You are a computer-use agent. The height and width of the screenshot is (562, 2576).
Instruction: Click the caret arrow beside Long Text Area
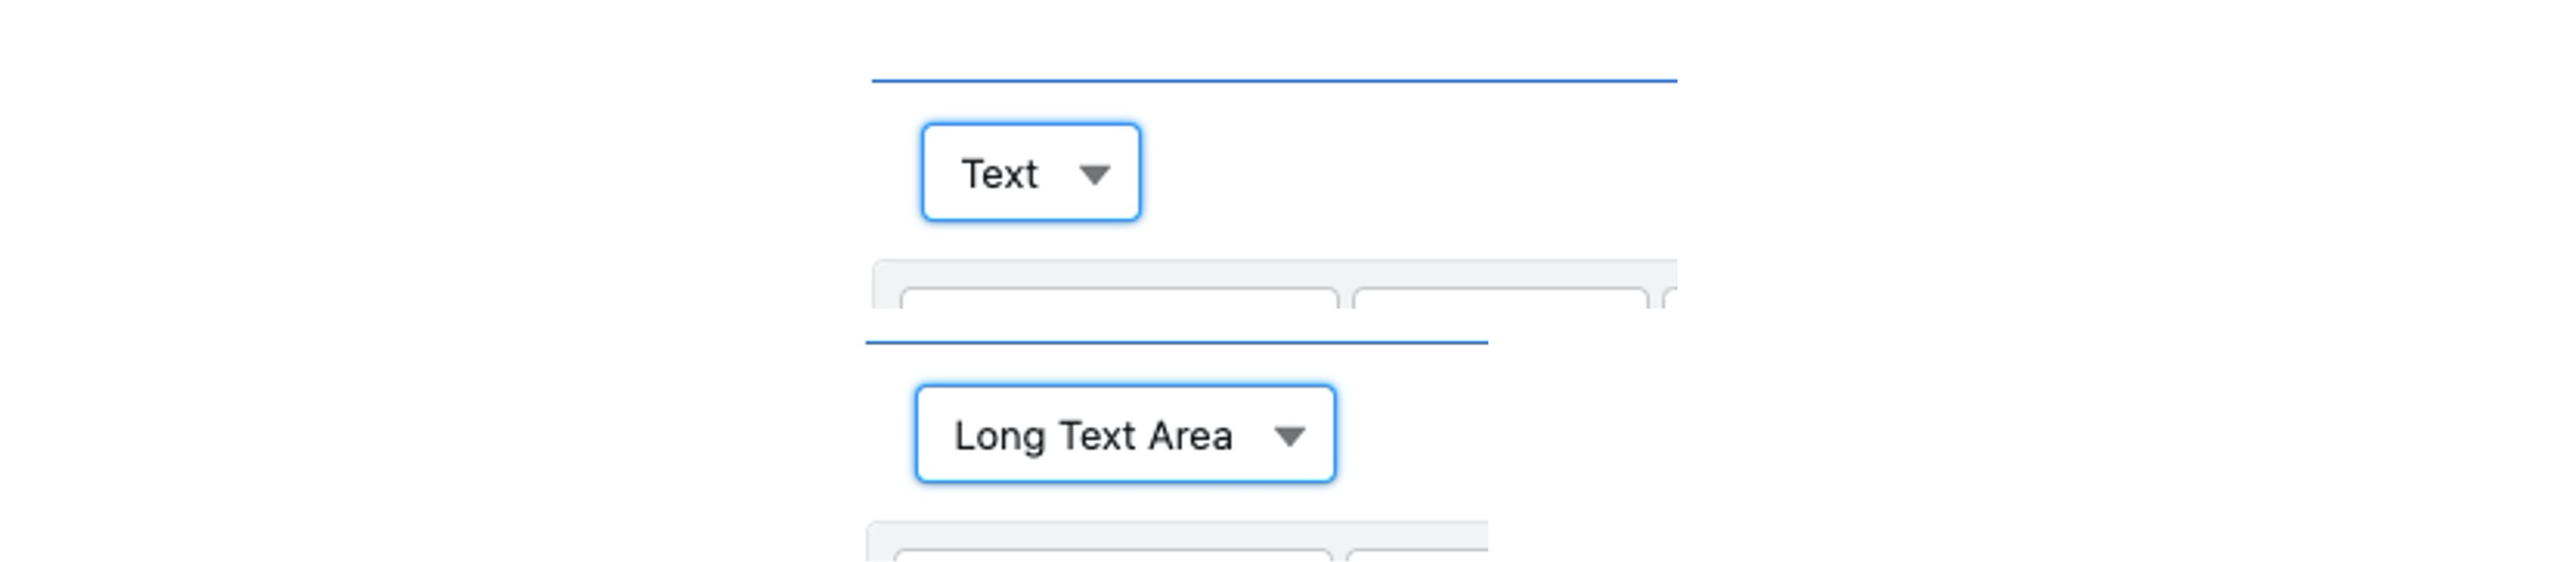pos(1291,436)
